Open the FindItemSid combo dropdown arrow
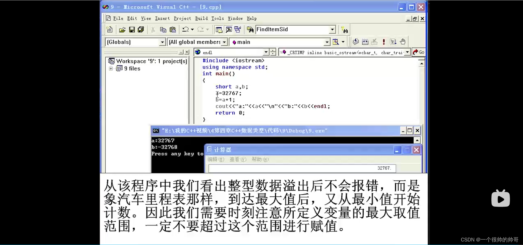The height and width of the screenshot is (245, 523). click(x=332, y=29)
